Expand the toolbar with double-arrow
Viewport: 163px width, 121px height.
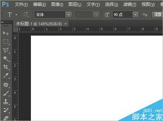(x=2, y=22)
